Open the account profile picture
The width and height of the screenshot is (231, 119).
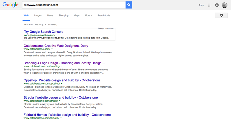224,5
